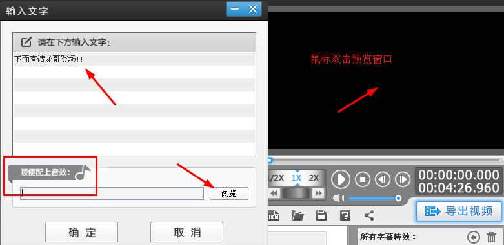
Task: Mute audio via speaker icon
Action: pos(338,198)
